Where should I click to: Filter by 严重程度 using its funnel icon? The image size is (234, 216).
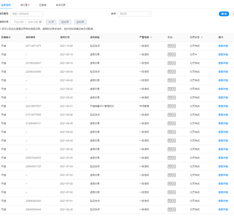[151, 37]
